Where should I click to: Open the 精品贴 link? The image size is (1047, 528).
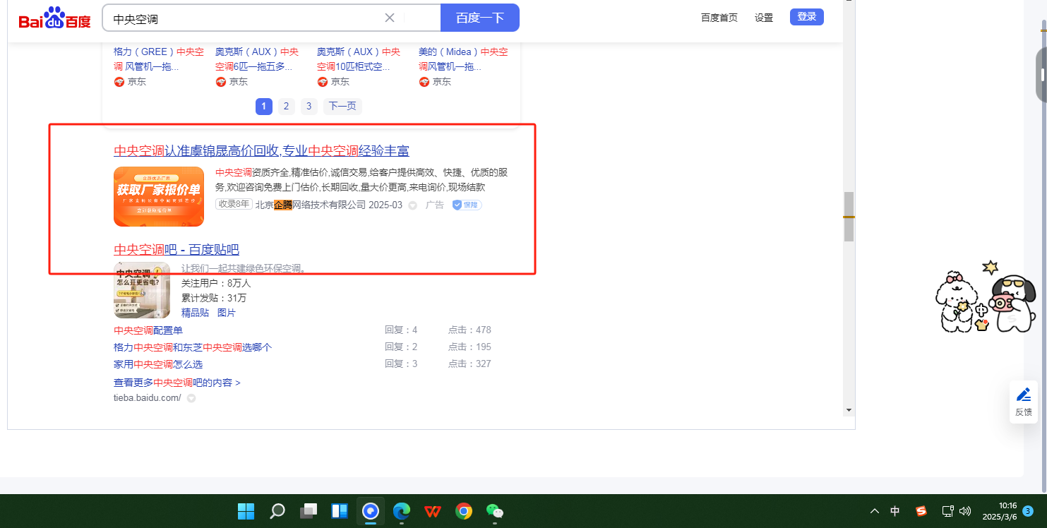[195, 313]
